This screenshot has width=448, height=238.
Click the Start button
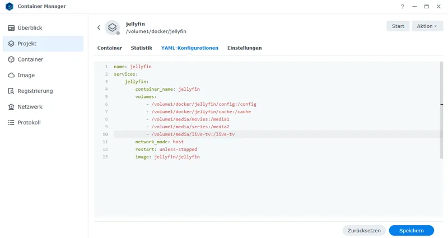click(398, 26)
